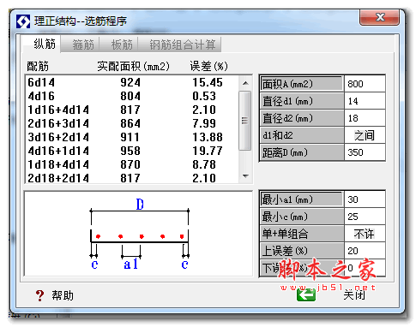Select the 4d16 result row

(x=132, y=96)
